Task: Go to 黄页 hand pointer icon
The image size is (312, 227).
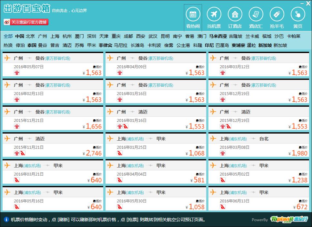Action: coord(298,14)
